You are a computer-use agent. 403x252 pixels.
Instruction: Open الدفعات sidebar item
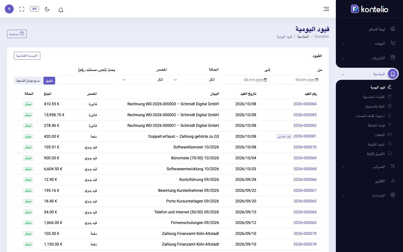pyautogui.click(x=380, y=135)
